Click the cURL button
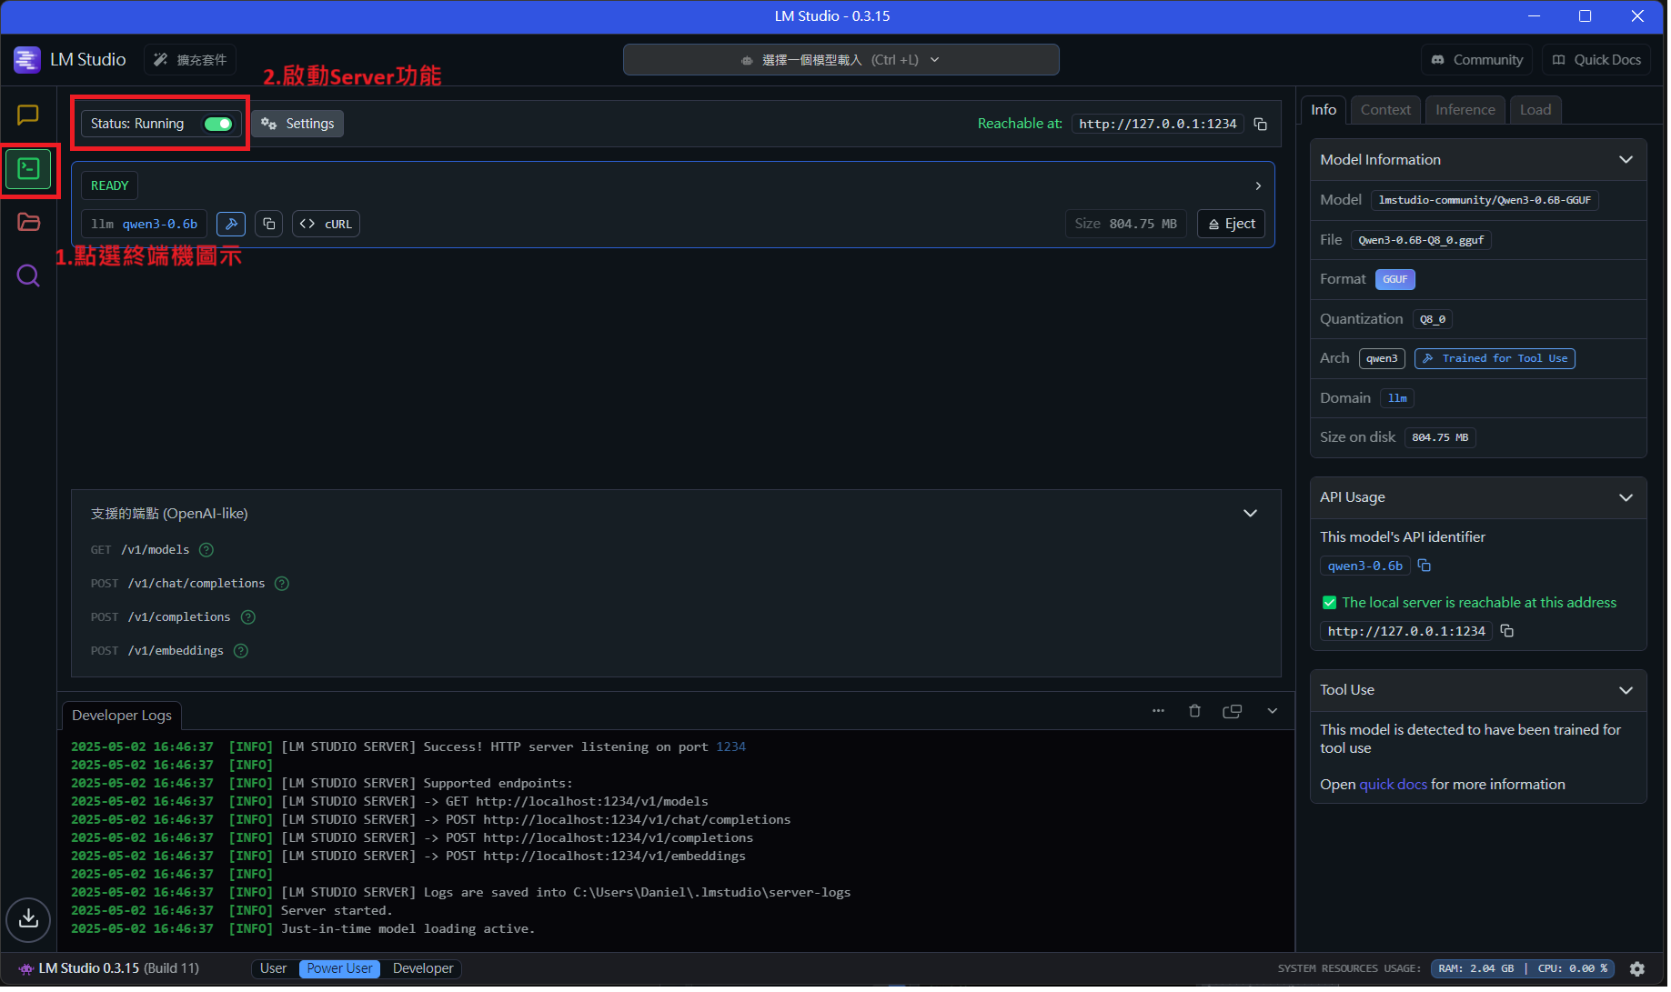This screenshot has height=992, width=1671. coord(326,224)
